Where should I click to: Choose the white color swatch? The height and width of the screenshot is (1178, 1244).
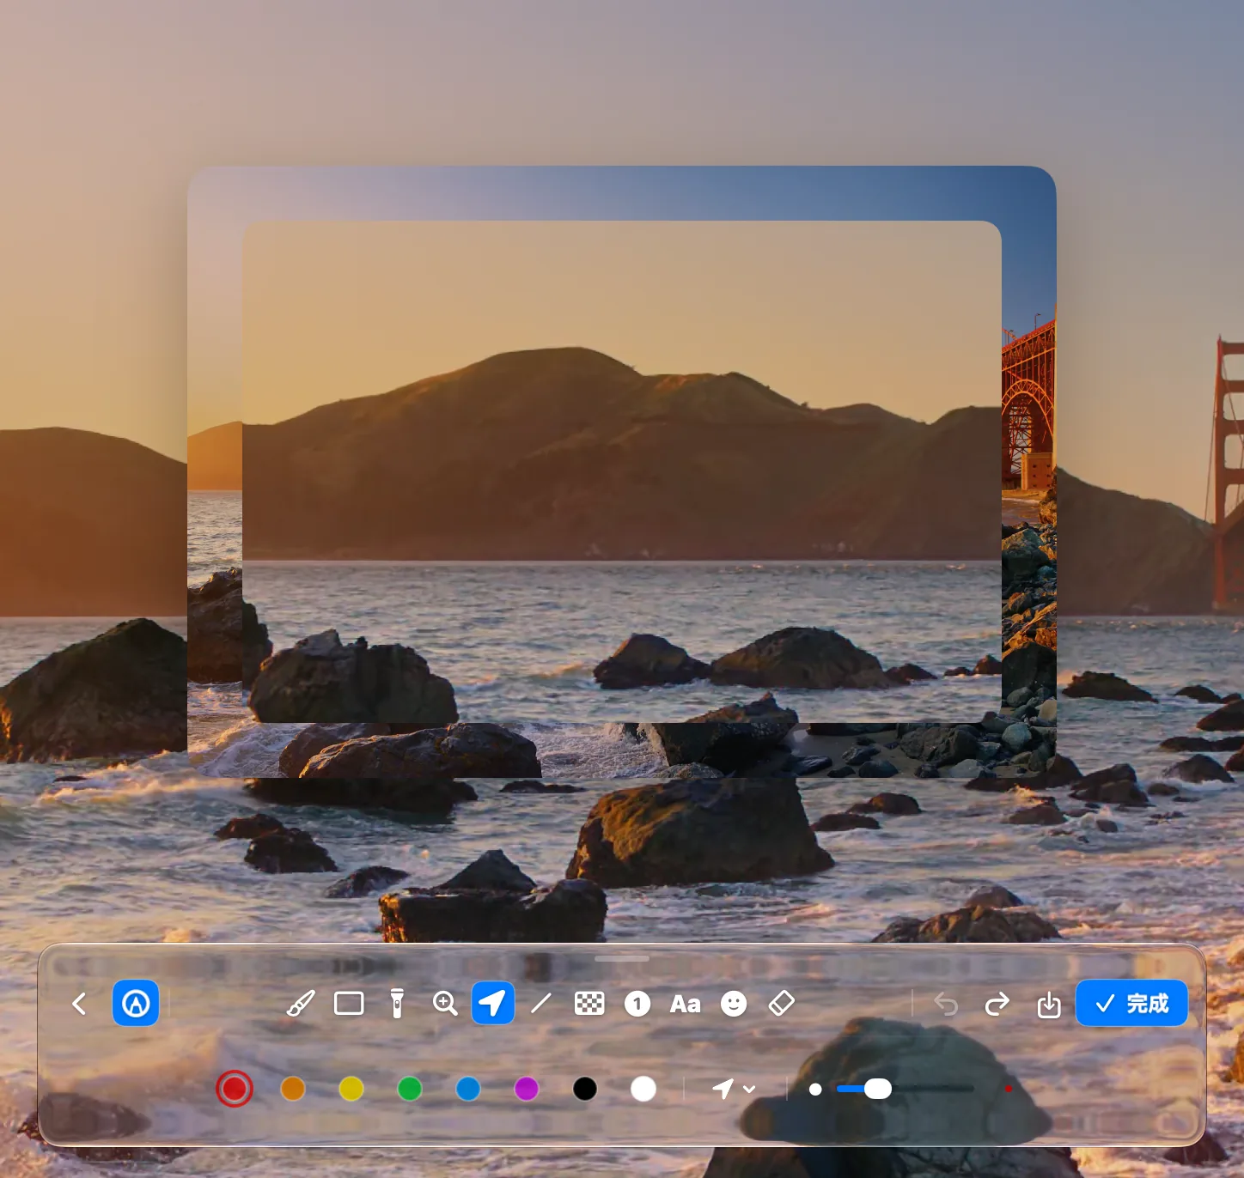click(x=643, y=1089)
